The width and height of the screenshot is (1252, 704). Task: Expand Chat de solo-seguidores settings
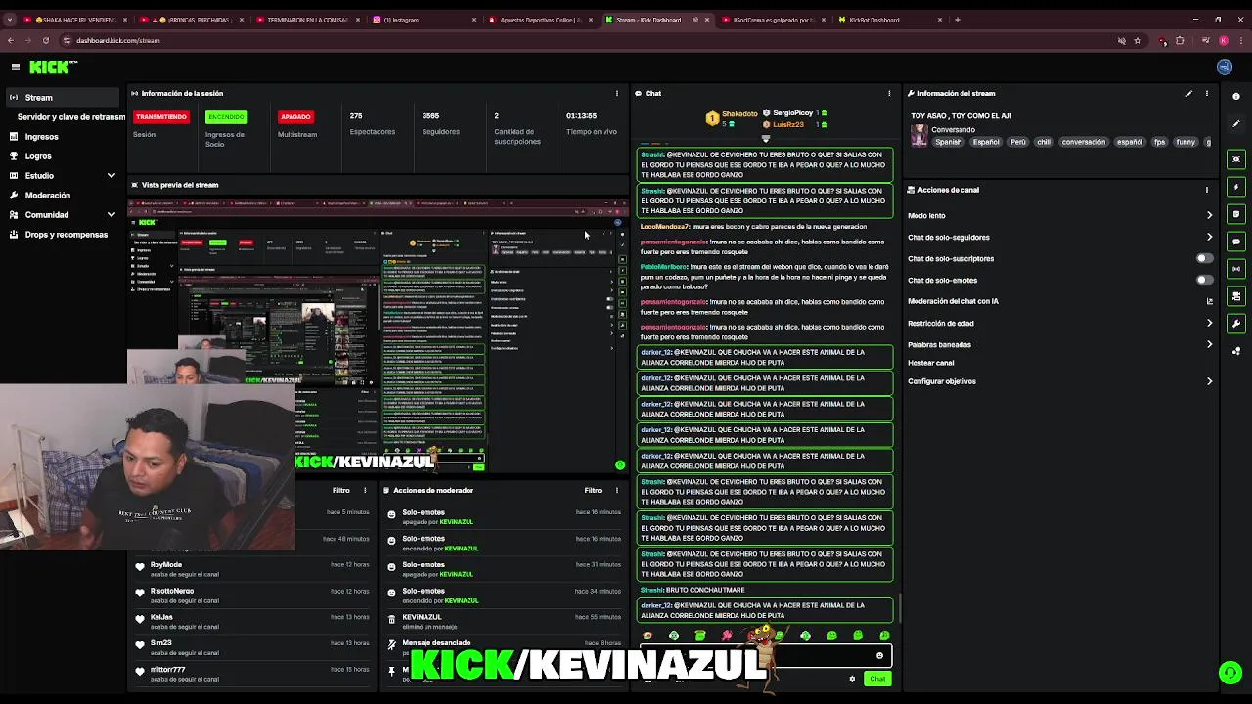tap(1209, 237)
